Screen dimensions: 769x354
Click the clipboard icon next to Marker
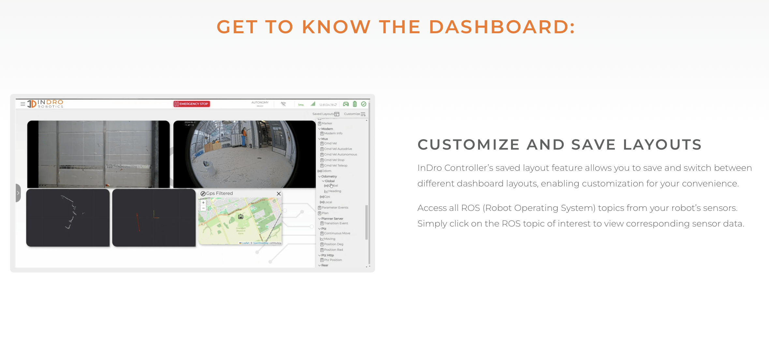(x=320, y=123)
